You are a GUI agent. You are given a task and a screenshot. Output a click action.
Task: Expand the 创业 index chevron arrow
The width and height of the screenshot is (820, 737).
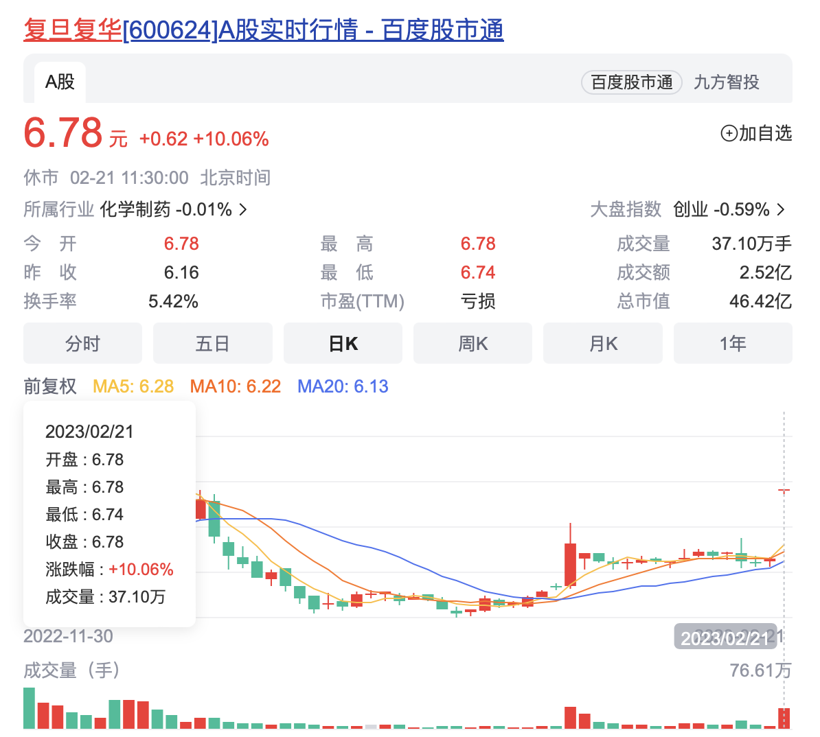(x=781, y=209)
